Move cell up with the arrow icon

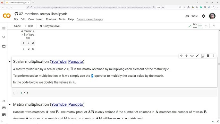pyautogui.click(x=181, y=56)
